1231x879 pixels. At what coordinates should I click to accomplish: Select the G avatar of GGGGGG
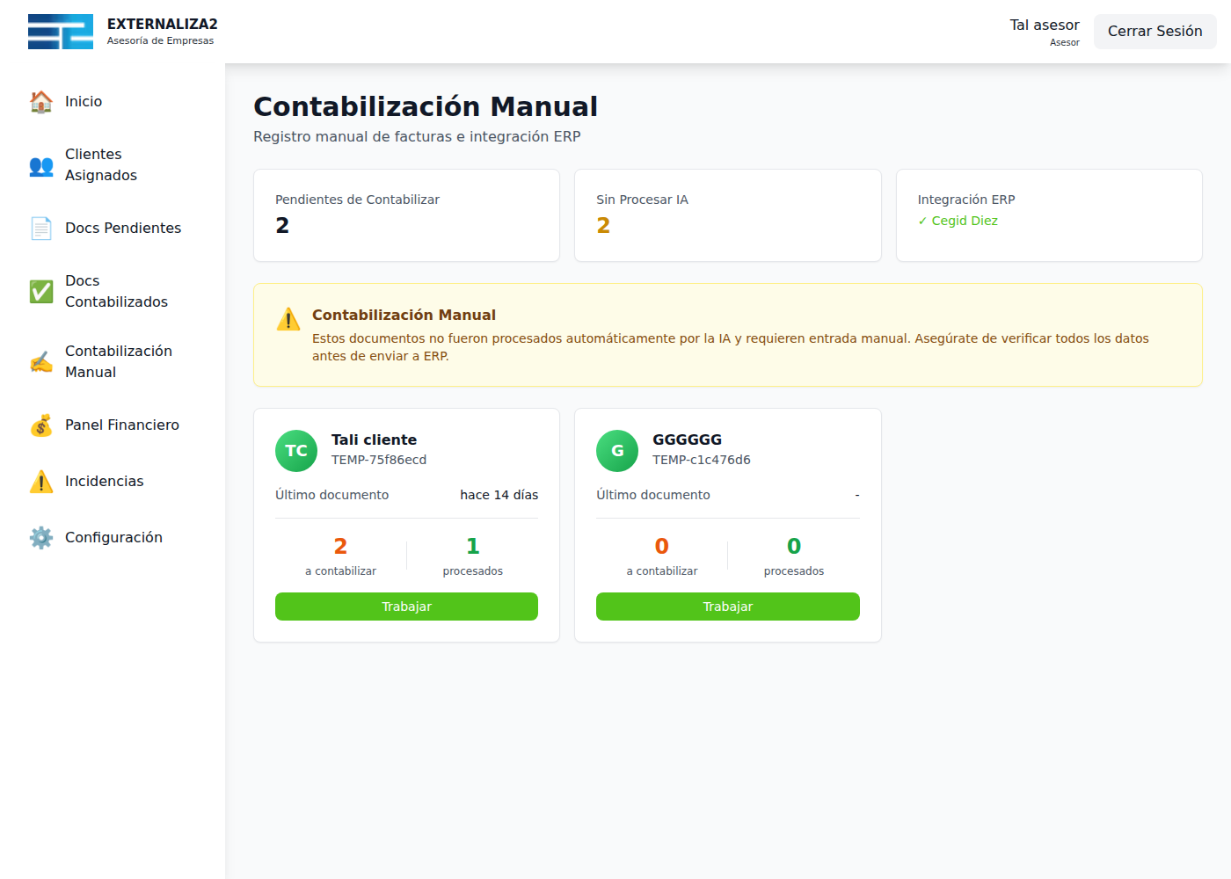coord(617,451)
